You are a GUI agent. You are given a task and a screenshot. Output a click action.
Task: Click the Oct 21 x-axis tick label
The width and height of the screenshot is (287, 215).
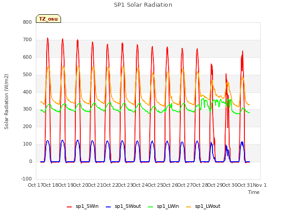(x=96, y=185)
